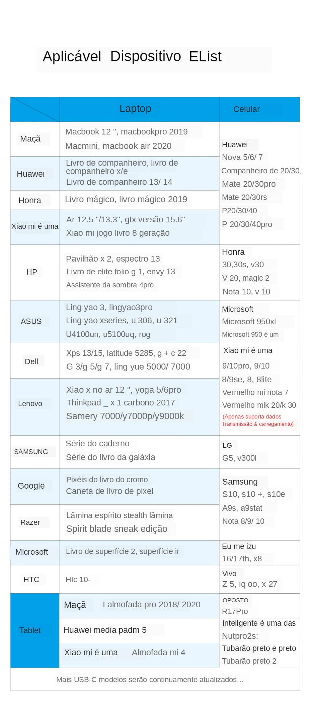Select the HTC brand cell
Image resolution: width=311 pixels, height=725 pixels.
pyautogui.click(x=35, y=579)
